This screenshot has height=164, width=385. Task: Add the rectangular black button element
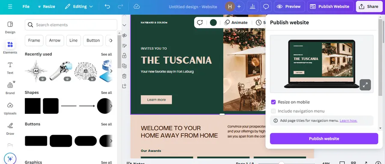coord(36,141)
